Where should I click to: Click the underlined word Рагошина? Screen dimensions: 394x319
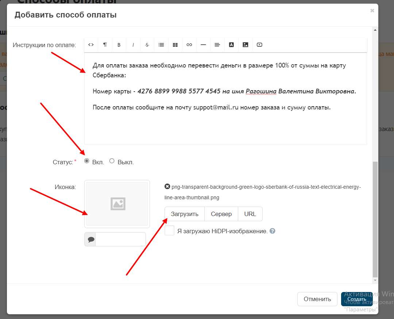pyautogui.click(x=261, y=91)
